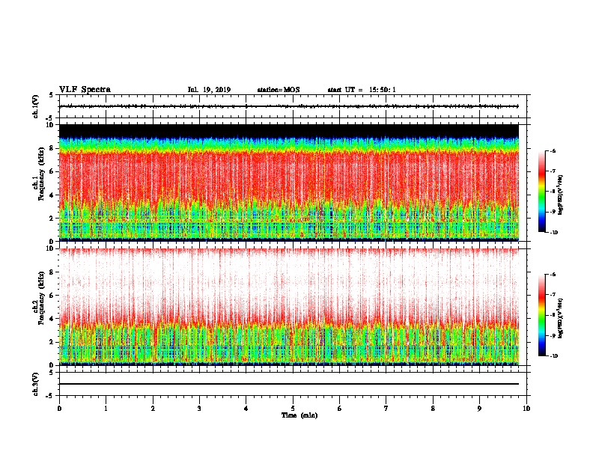Select the "start UT = 15:50: 1" text
Screen dimensions: 593x458
click(x=362, y=90)
